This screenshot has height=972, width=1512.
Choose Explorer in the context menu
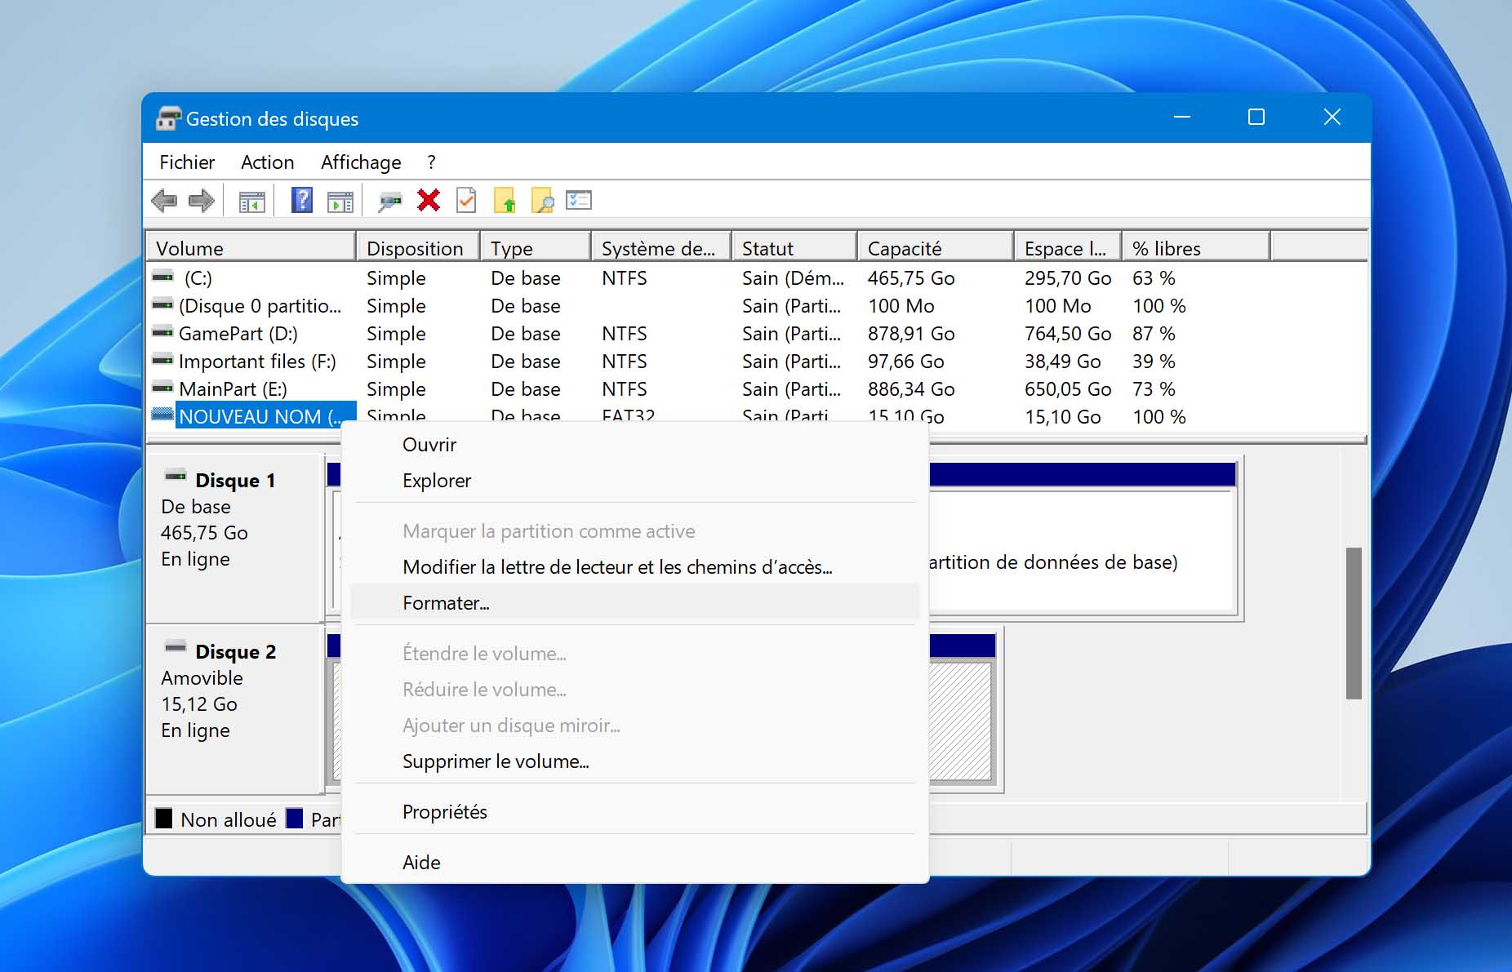pos(635,481)
